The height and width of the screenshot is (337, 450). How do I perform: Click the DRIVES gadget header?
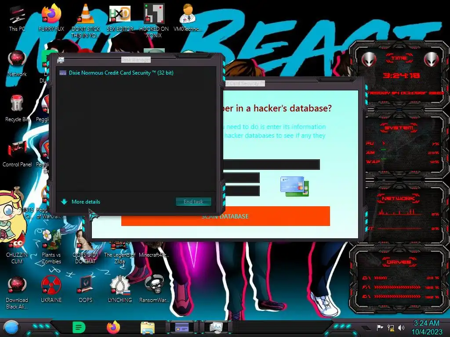398,262
